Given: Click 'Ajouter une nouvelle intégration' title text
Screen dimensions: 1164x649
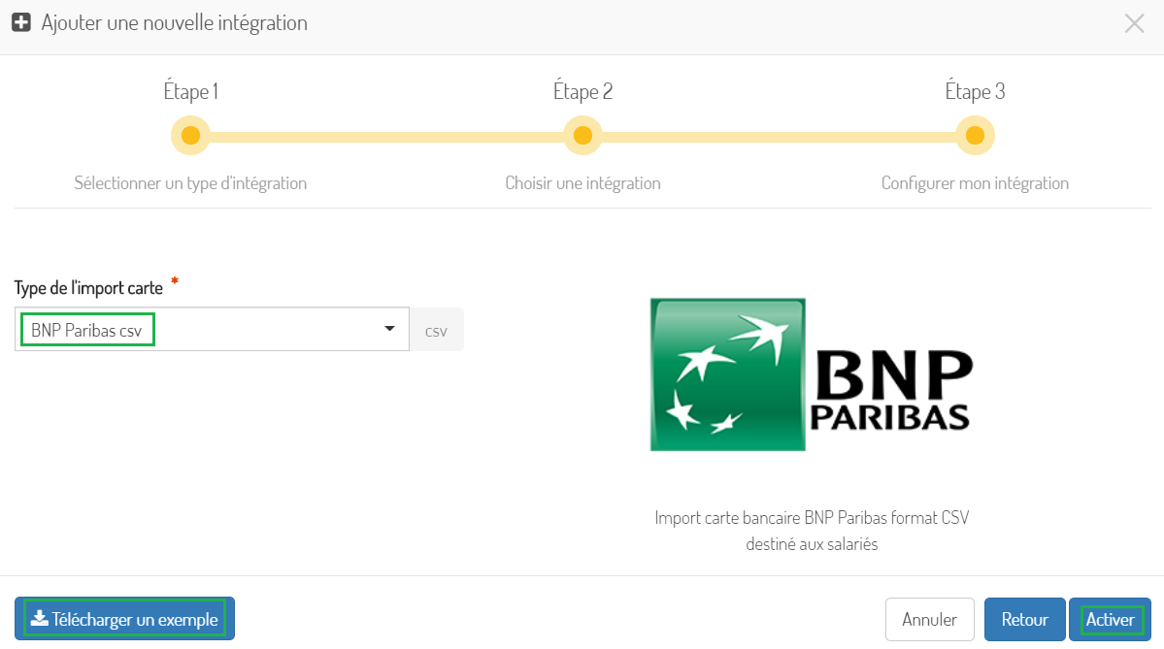Looking at the screenshot, I should [x=175, y=23].
